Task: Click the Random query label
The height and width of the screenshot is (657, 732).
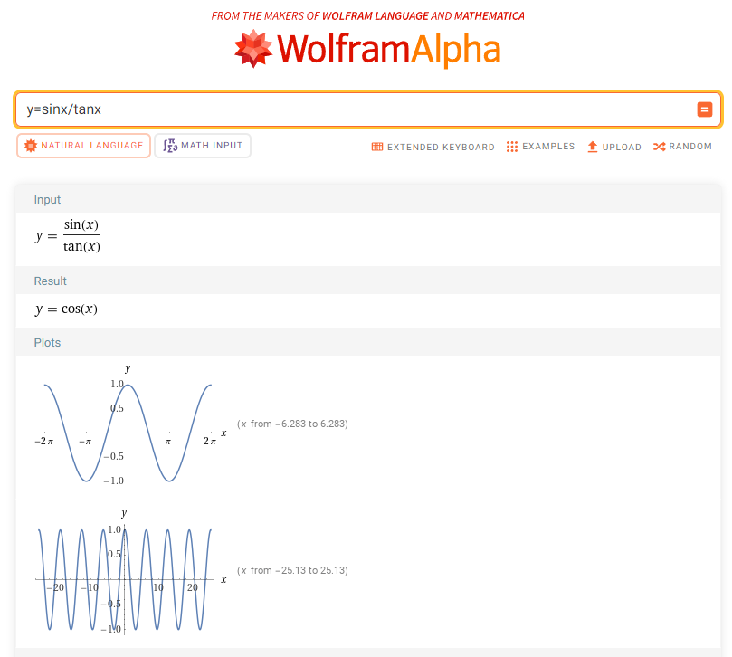Action: pyautogui.click(x=690, y=147)
